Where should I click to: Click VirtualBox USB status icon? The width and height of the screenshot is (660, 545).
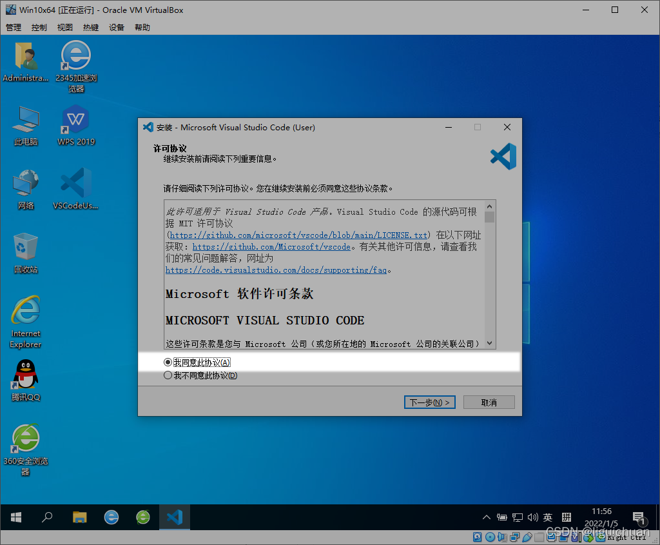click(x=527, y=537)
